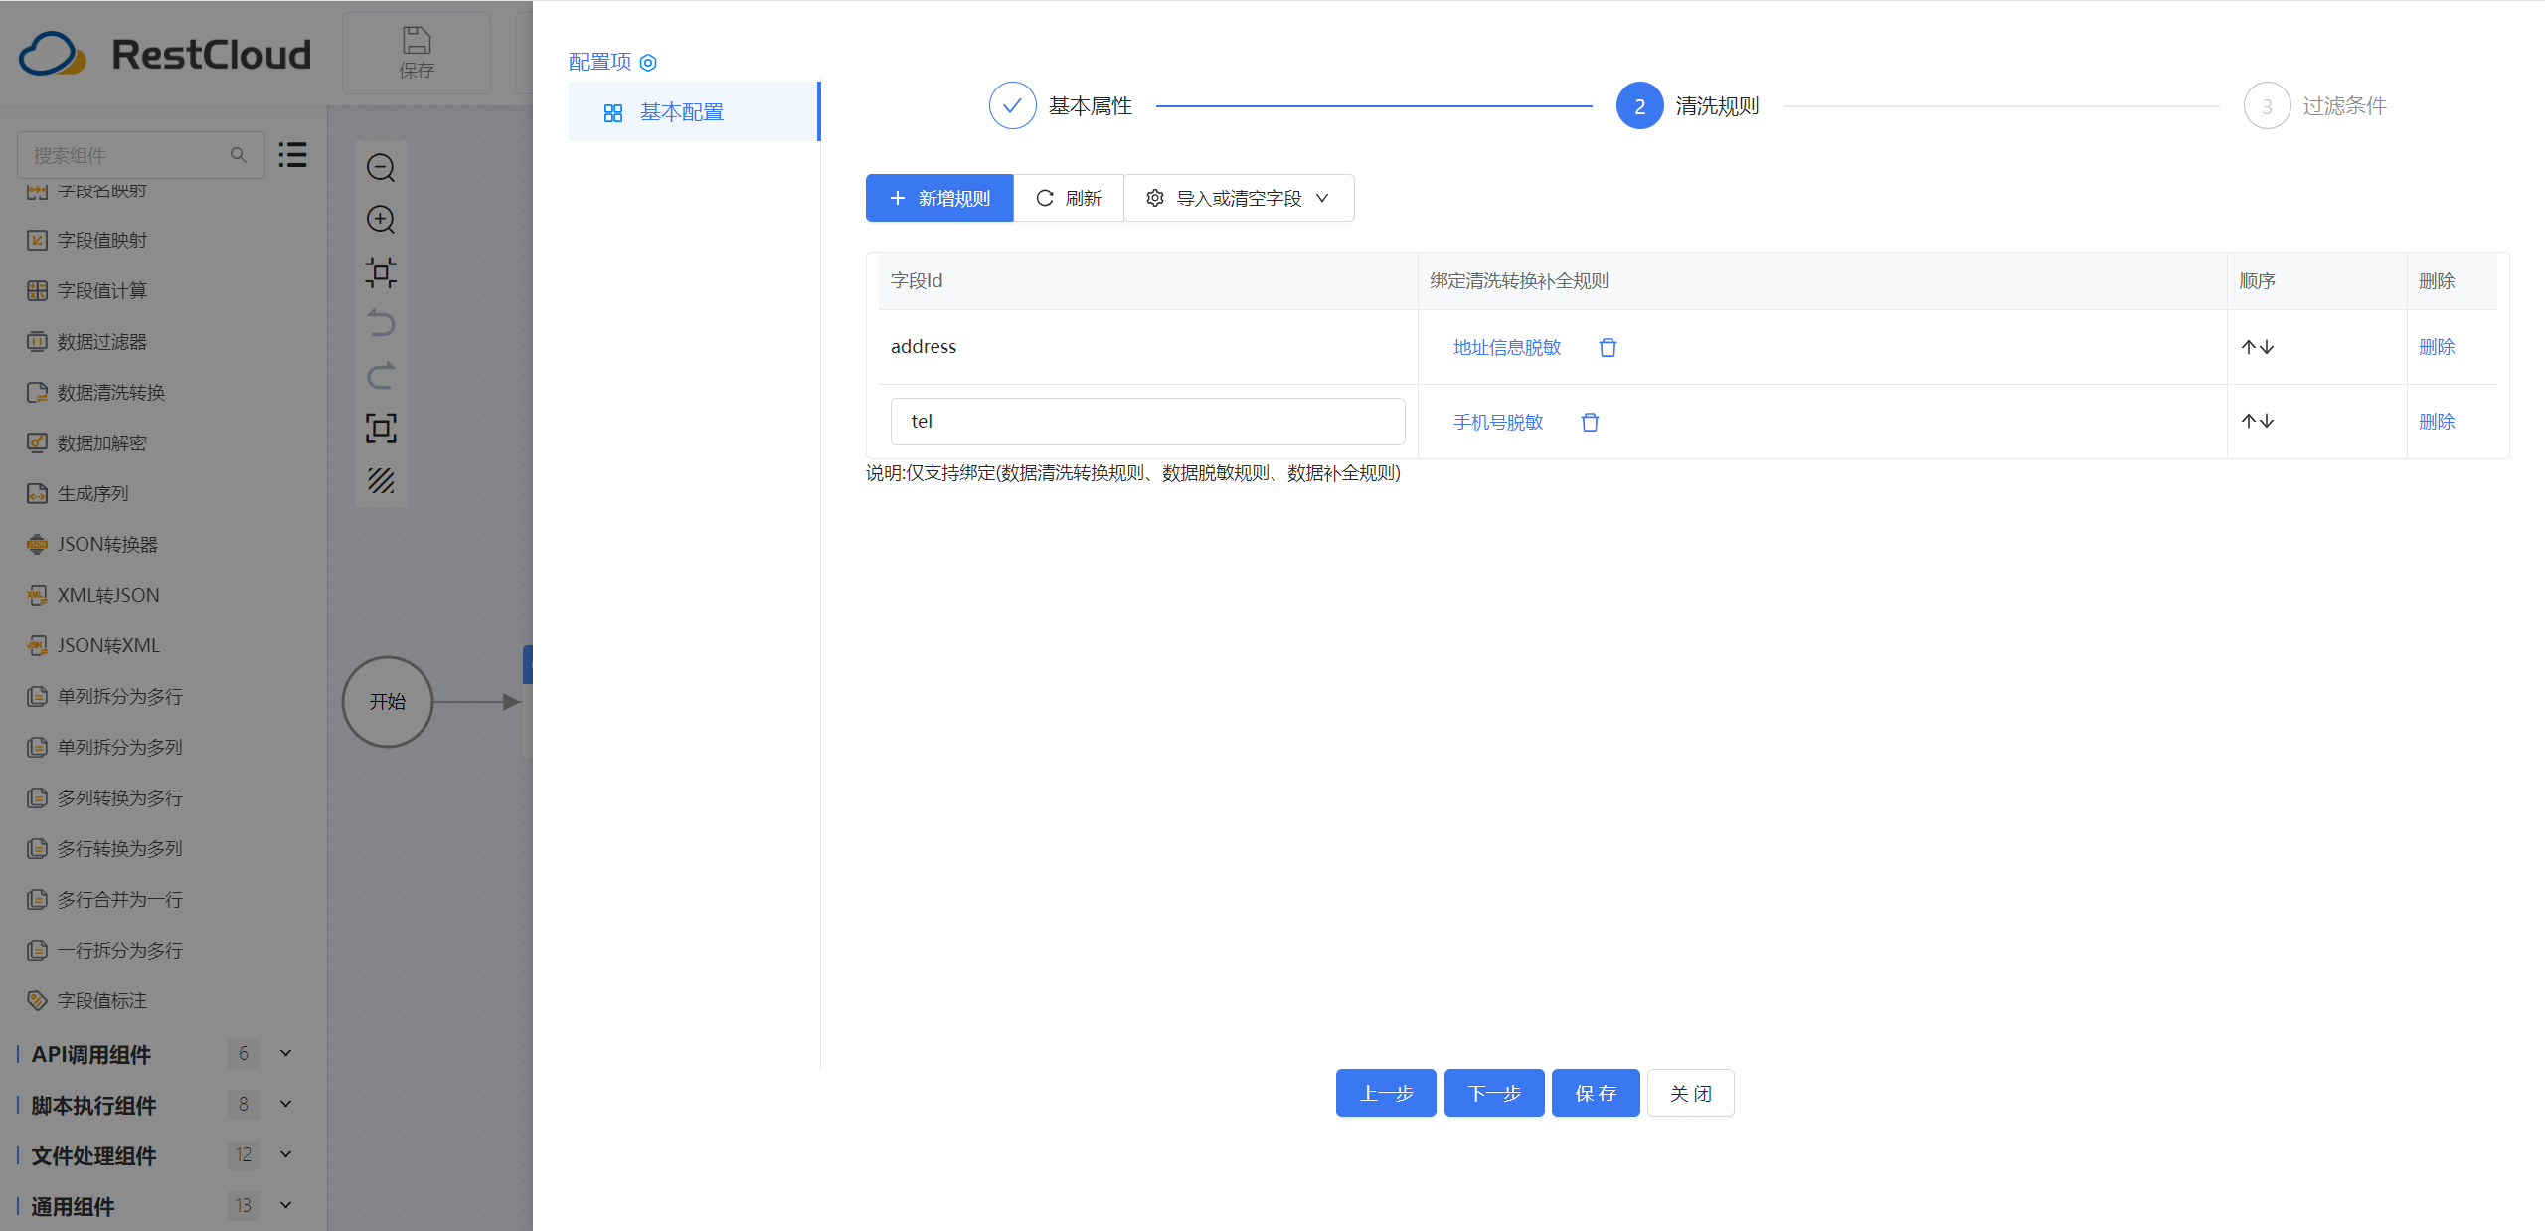The height and width of the screenshot is (1231, 2545).
Task: Expand the API调用组件 group
Action: [x=285, y=1053]
